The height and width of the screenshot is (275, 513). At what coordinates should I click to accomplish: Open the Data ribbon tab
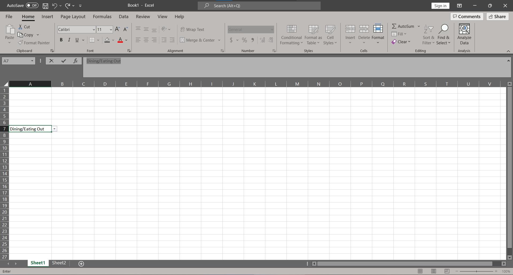(123, 17)
